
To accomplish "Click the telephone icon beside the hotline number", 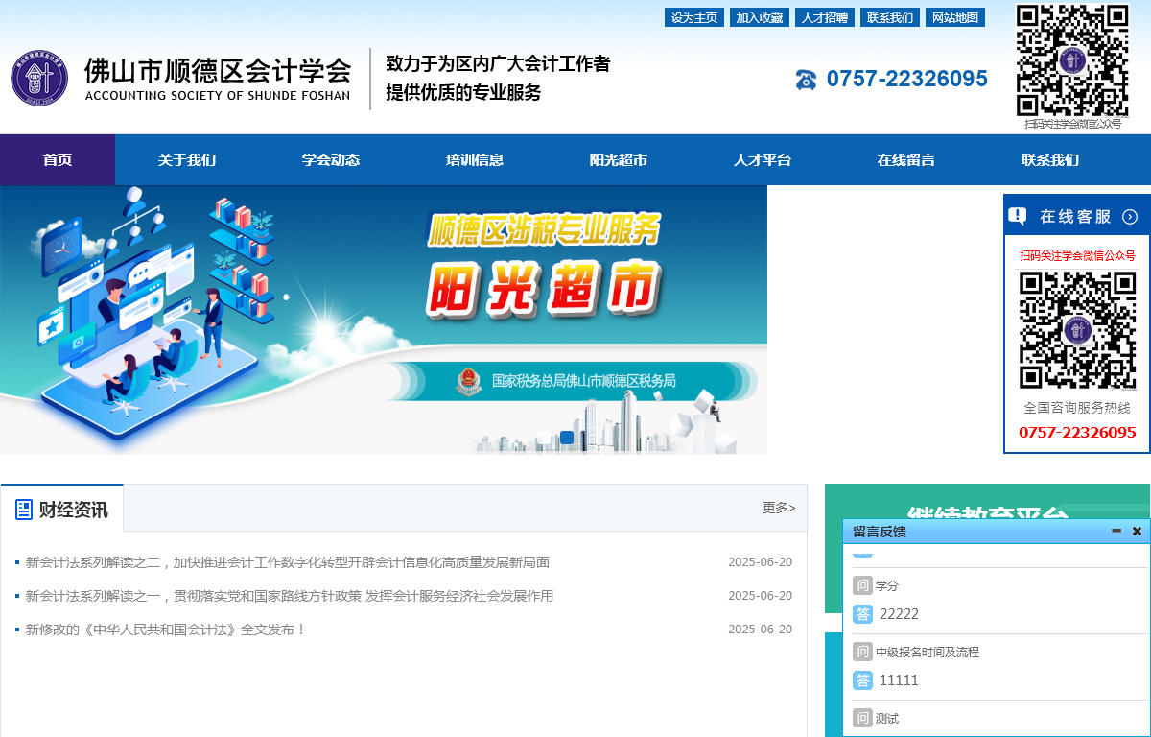I will pyautogui.click(x=806, y=80).
